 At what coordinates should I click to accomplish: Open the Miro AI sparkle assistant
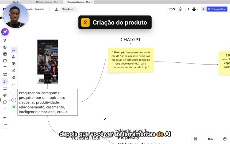coord(5,32)
